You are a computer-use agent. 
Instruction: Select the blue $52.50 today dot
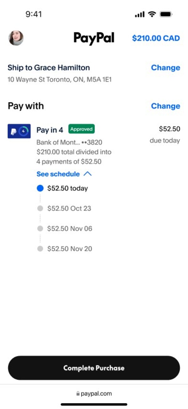[40, 188]
